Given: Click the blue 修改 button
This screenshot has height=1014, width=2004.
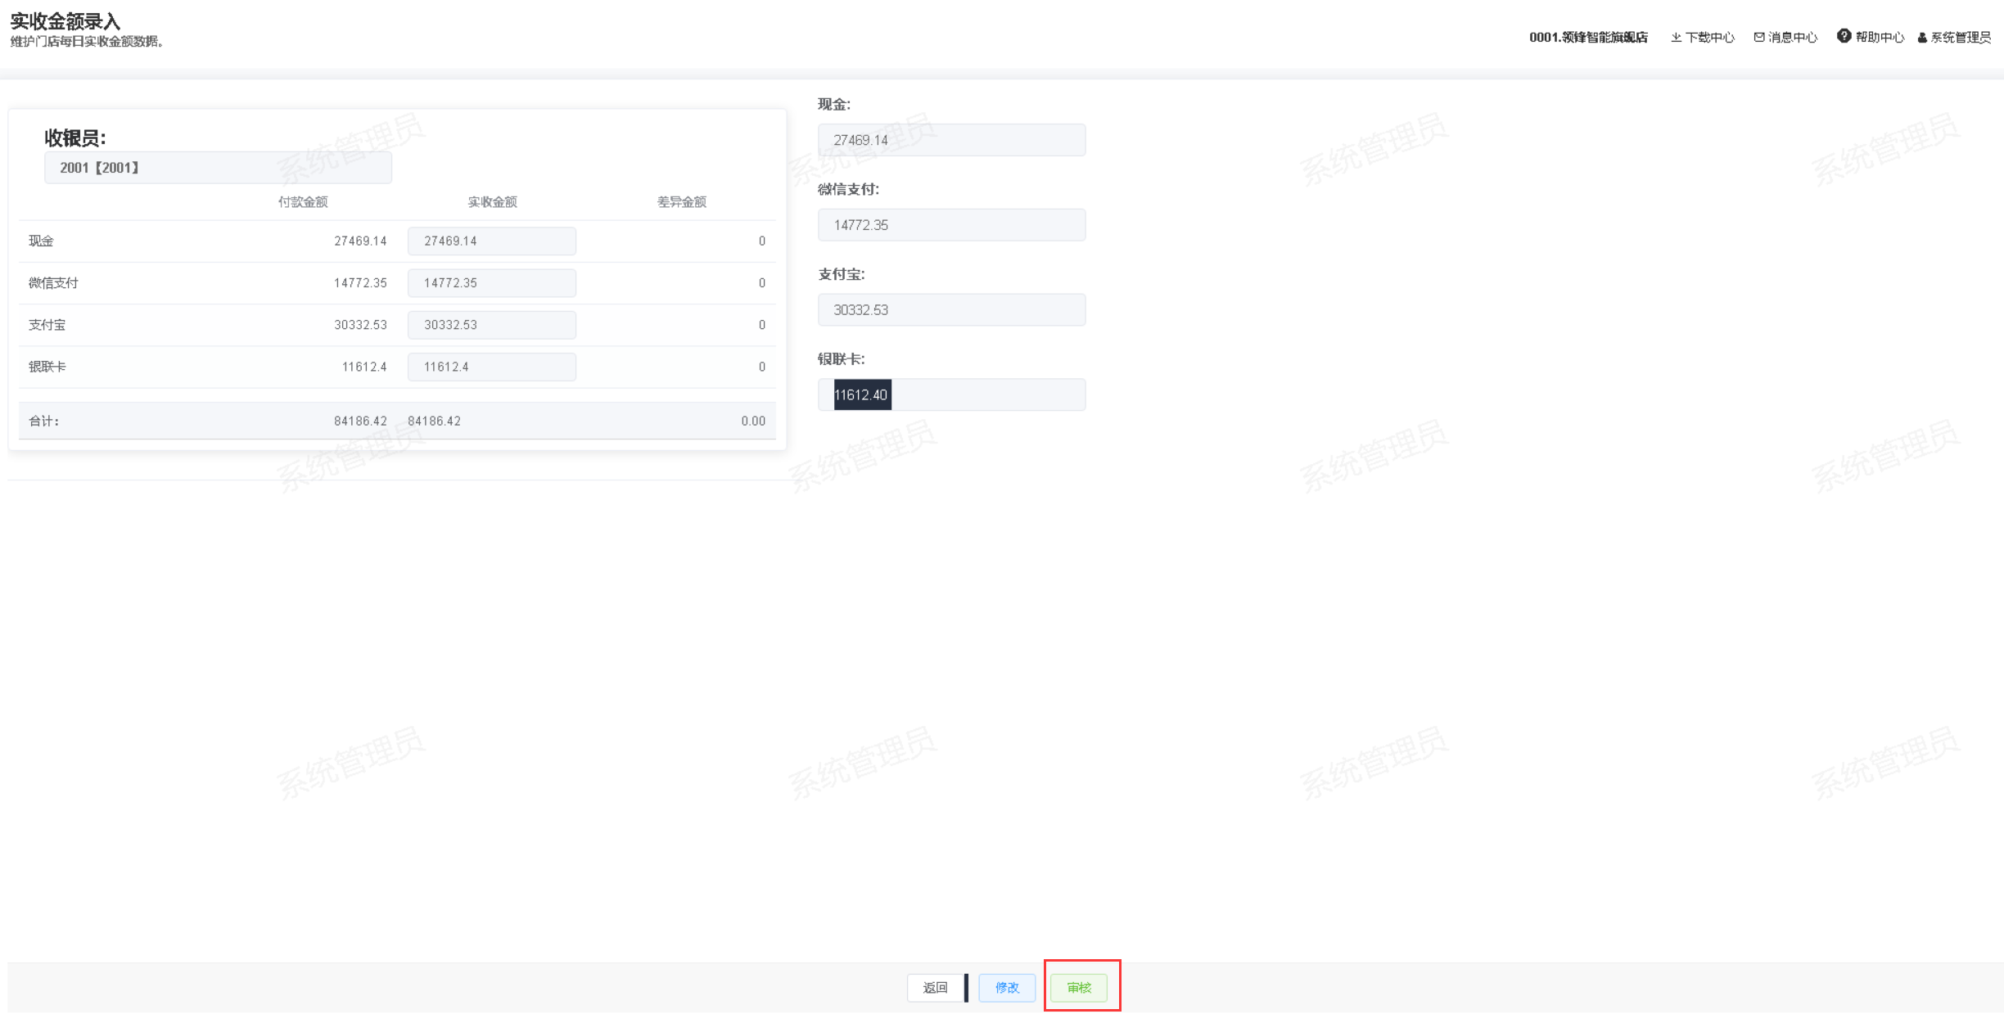Looking at the screenshot, I should (x=1007, y=988).
